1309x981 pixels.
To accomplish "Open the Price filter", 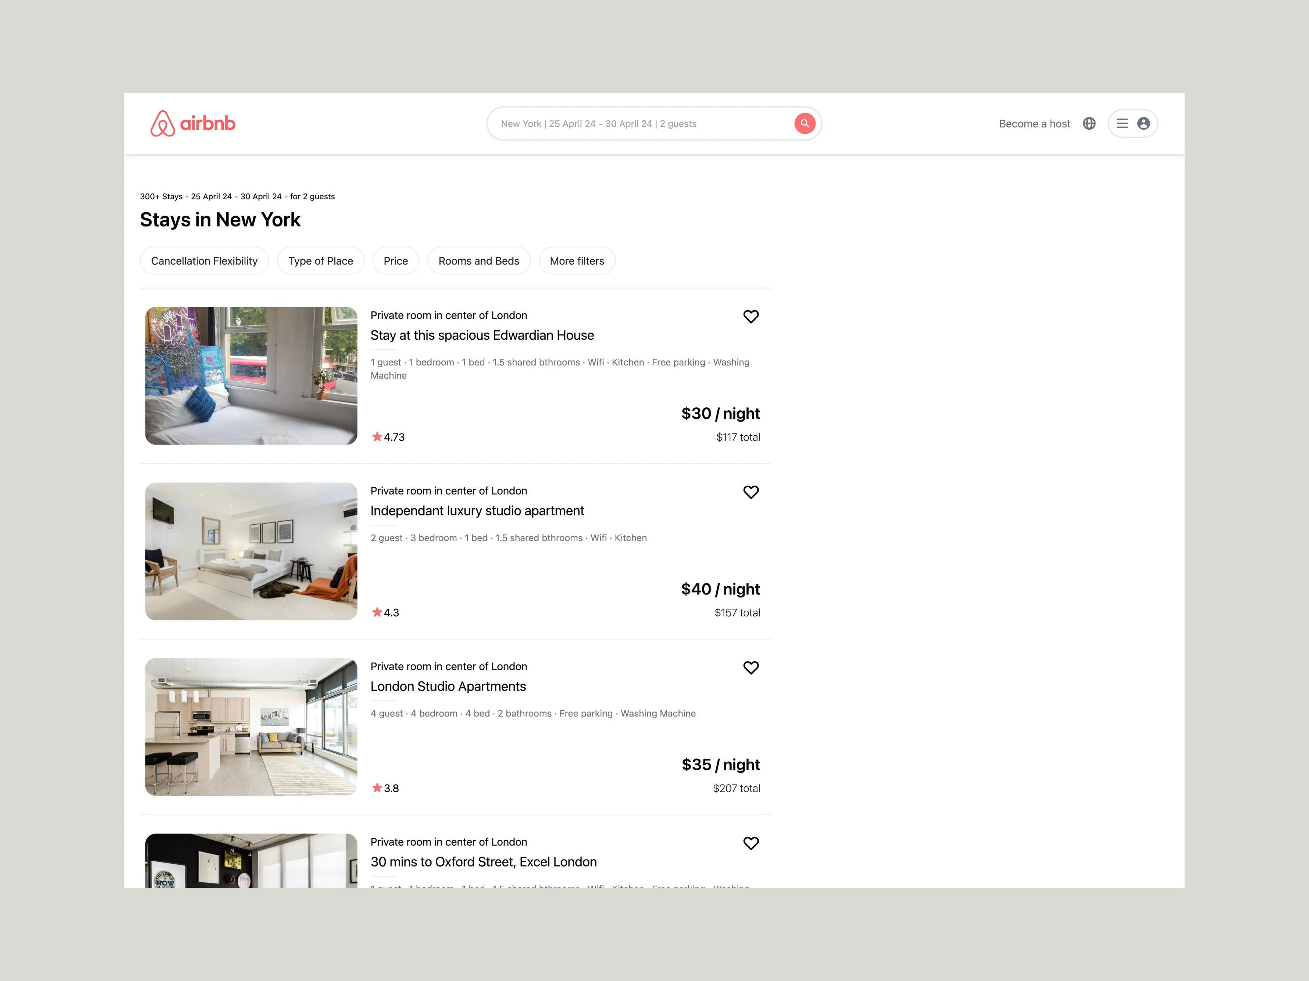I will click(x=395, y=261).
